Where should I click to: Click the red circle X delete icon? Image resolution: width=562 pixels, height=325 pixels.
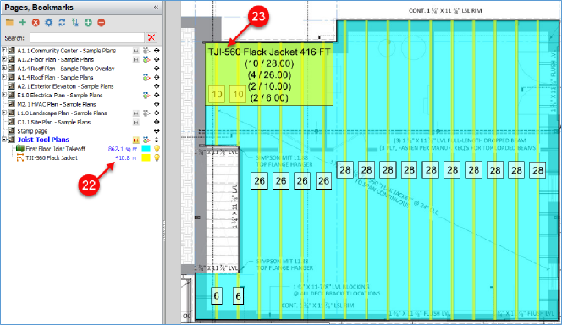tap(36, 23)
